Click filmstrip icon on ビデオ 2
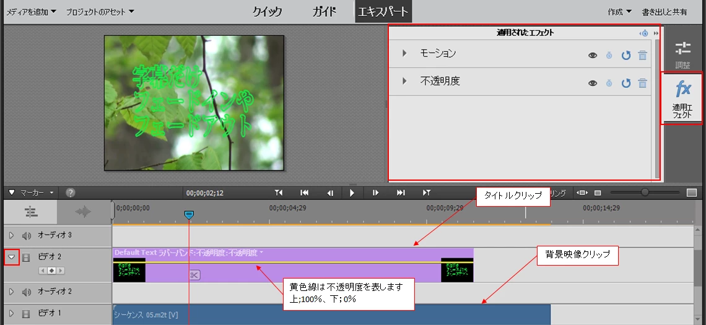Image resolution: width=706 pixels, height=325 pixels. coord(26,258)
